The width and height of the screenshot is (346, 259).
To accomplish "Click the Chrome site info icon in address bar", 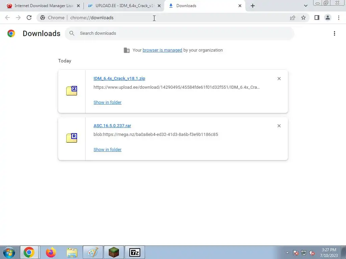I will tap(43, 18).
